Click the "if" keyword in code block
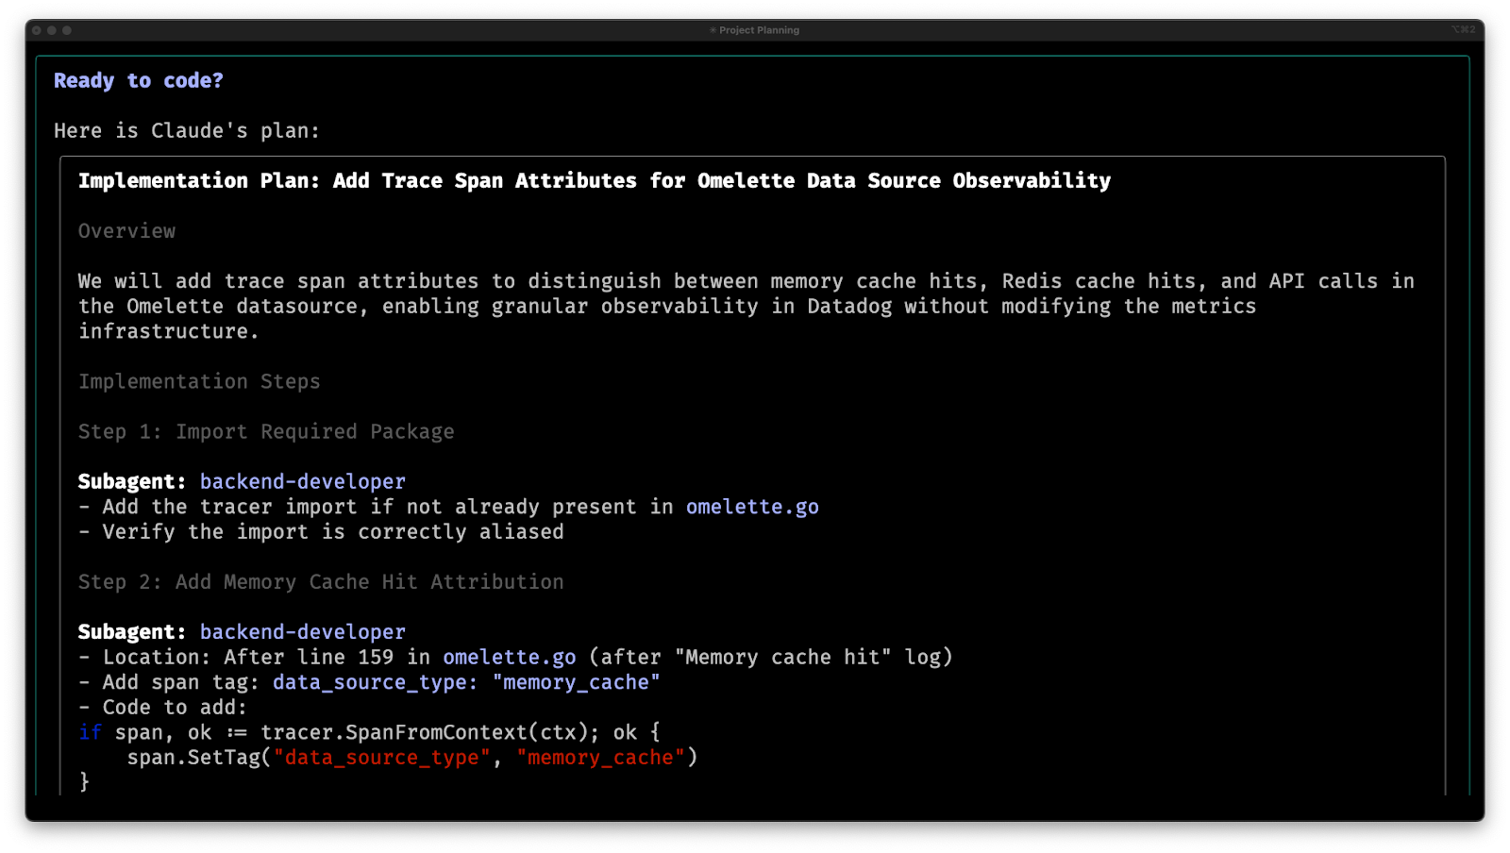 [90, 732]
